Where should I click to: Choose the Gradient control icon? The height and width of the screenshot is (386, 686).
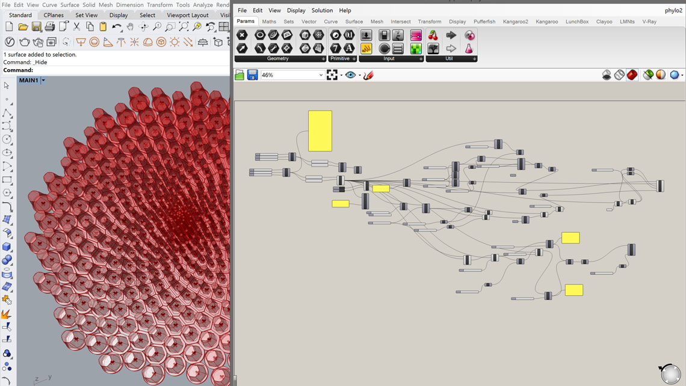[x=416, y=35]
